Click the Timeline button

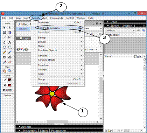23,29
